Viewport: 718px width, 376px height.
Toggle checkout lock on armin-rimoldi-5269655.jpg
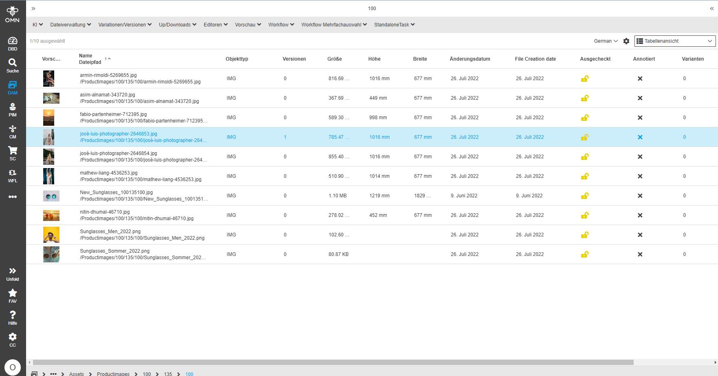click(x=585, y=79)
